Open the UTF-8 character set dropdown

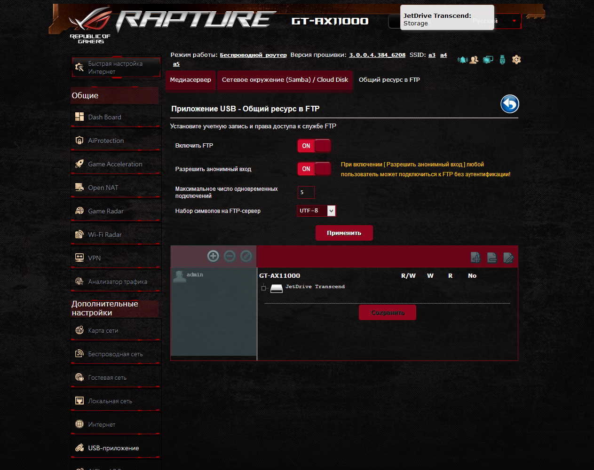point(317,211)
